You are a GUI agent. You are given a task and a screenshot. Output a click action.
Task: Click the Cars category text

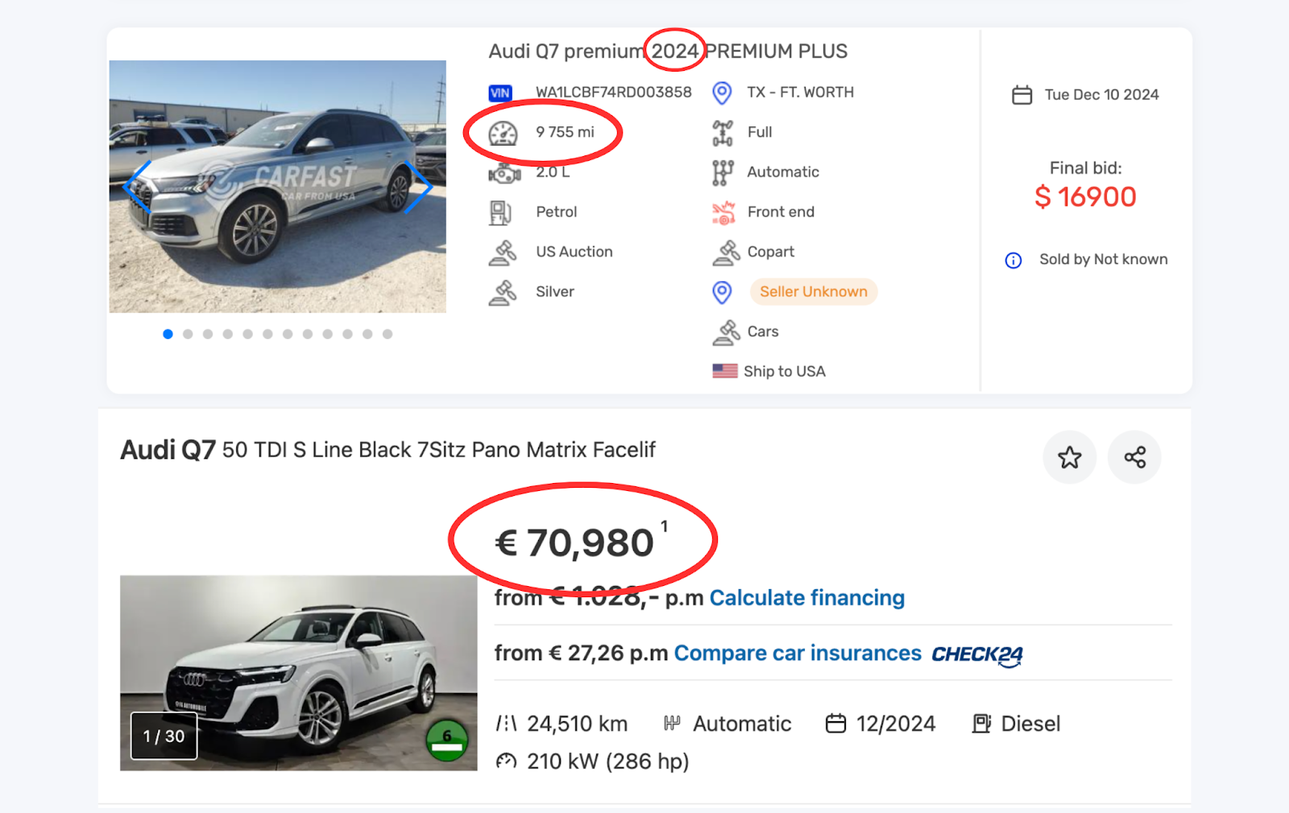pos(763,332)
